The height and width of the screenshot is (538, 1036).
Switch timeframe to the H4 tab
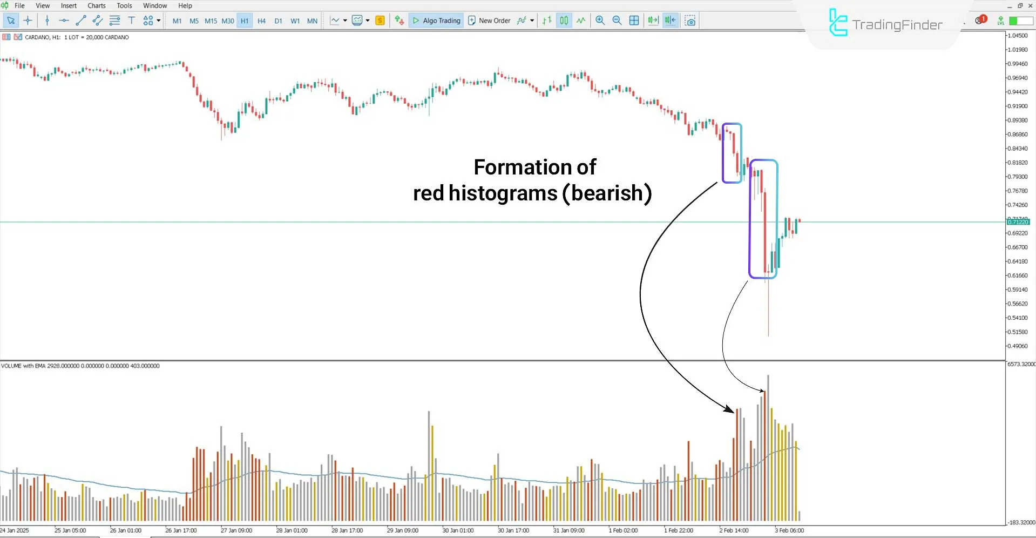pos(261,21)
